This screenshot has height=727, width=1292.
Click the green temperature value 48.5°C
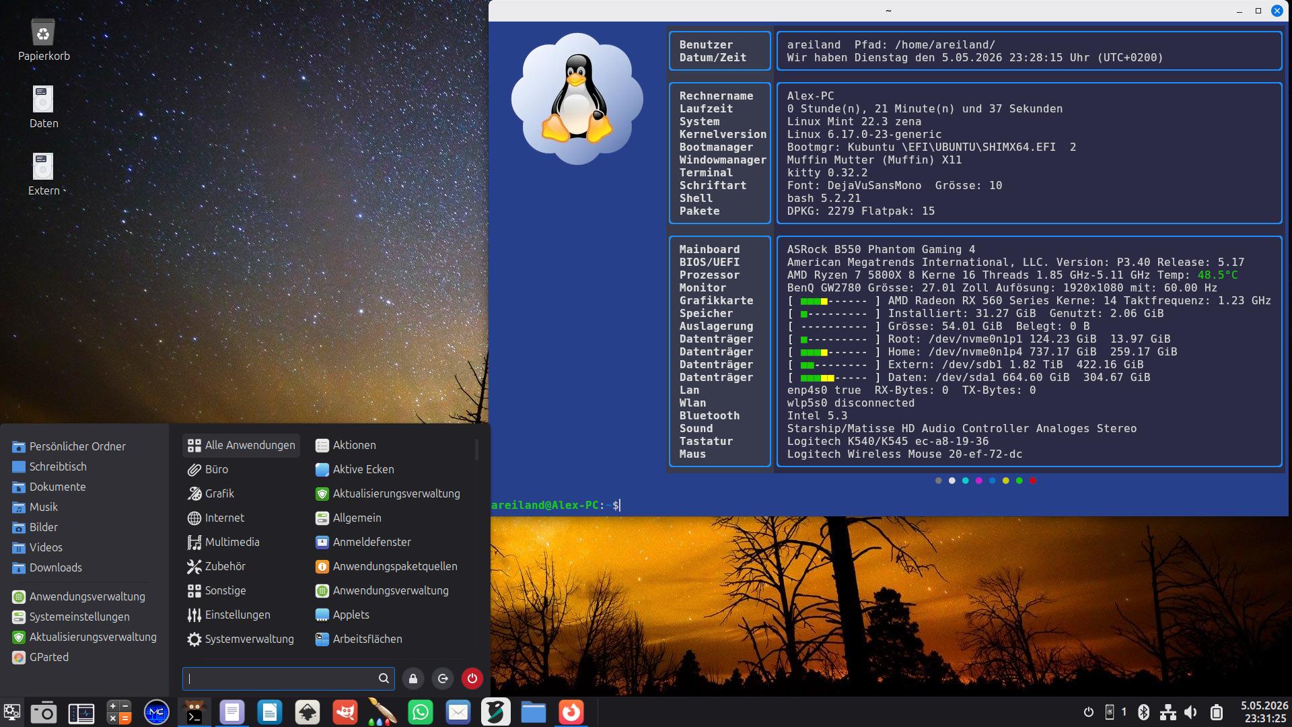pyautogui.click(x=1217, y=275)
